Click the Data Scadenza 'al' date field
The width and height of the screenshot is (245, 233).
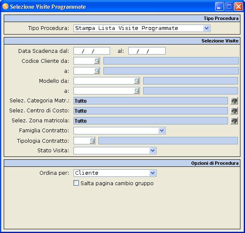coord(147,51)
